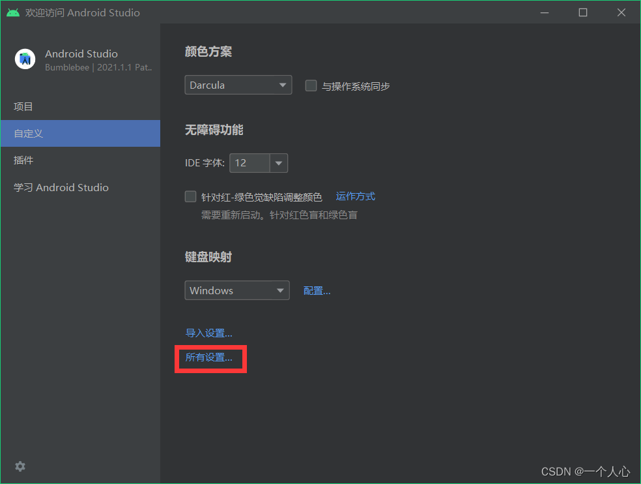Click the Android icon in the title bar
This screenshot has height=484, width=641.
click(13, 12)
